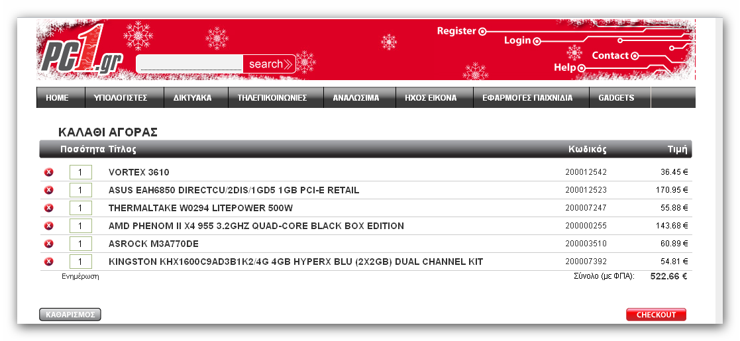
Task: Click the ΚΑΛΑΘΙ ΑΓΟΡΑΣ heading
Action: point(107,132)
